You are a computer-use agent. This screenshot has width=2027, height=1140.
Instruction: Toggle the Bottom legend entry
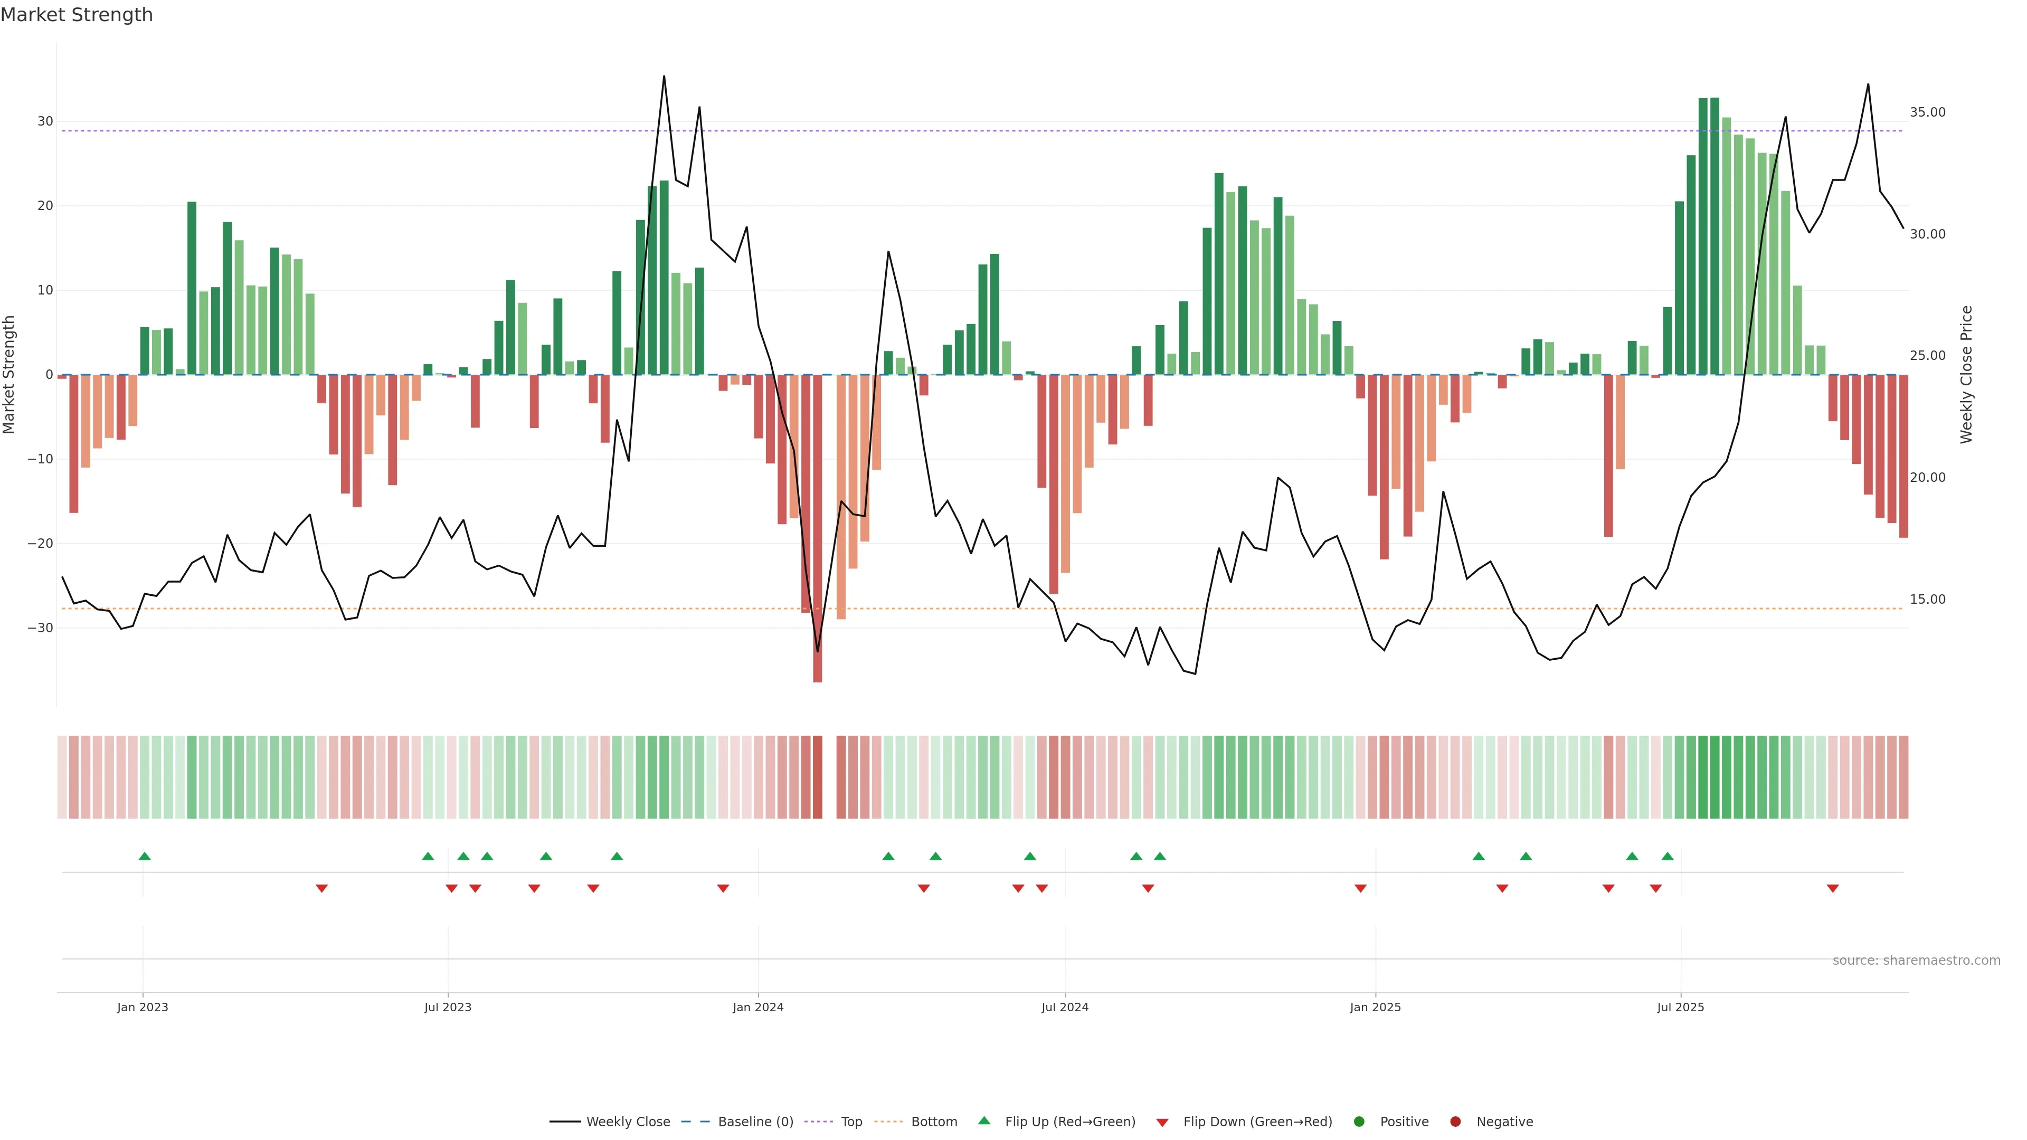[934, 1122]
